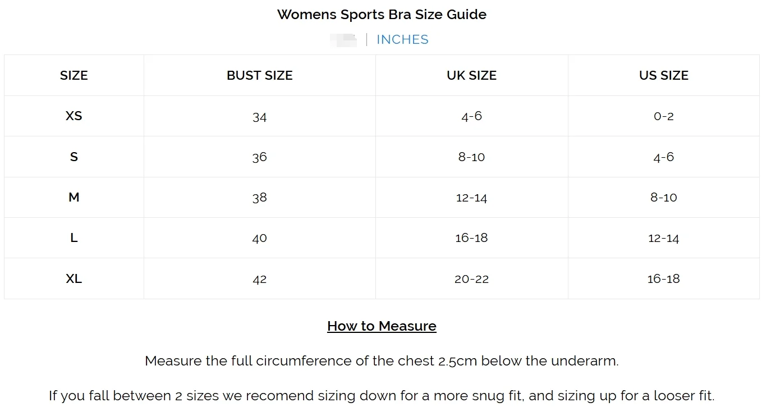The width and height of the screenshot is (771, 416).
Task: Click the XS size row label
Action: pos(74,116)
